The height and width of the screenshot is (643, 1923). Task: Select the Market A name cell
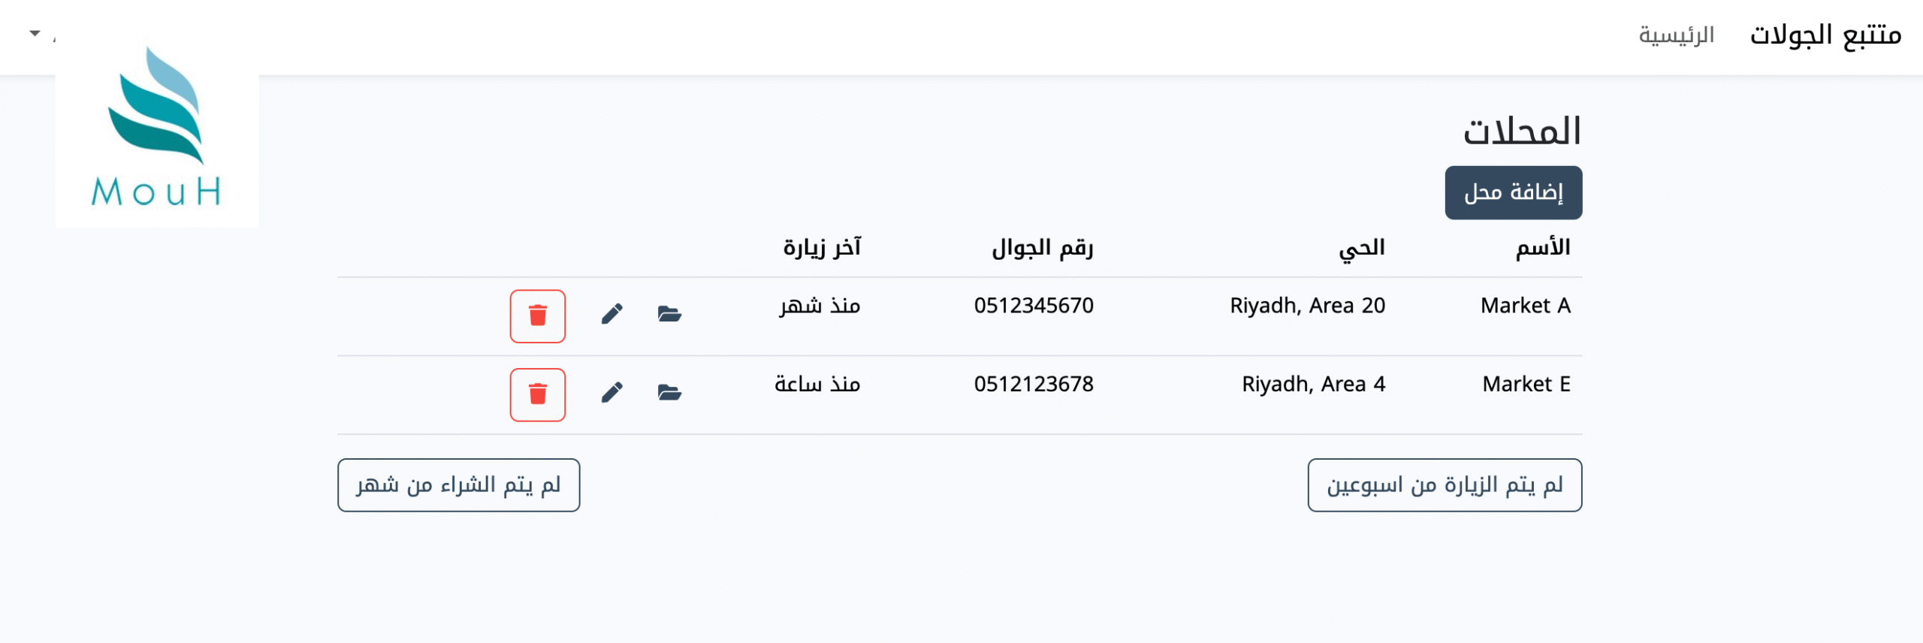pyautogui.click(x=1525, y=306)
